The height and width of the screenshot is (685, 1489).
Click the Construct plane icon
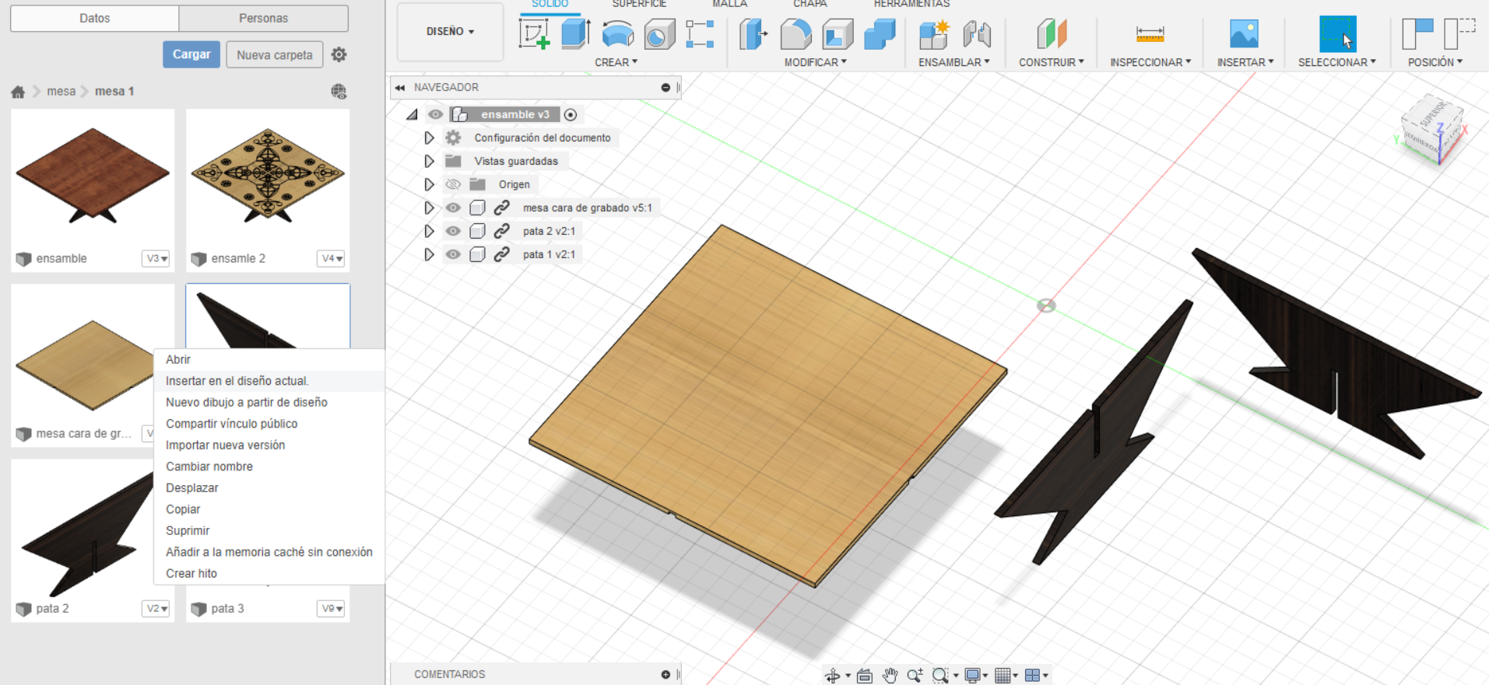pos(1052,34)
